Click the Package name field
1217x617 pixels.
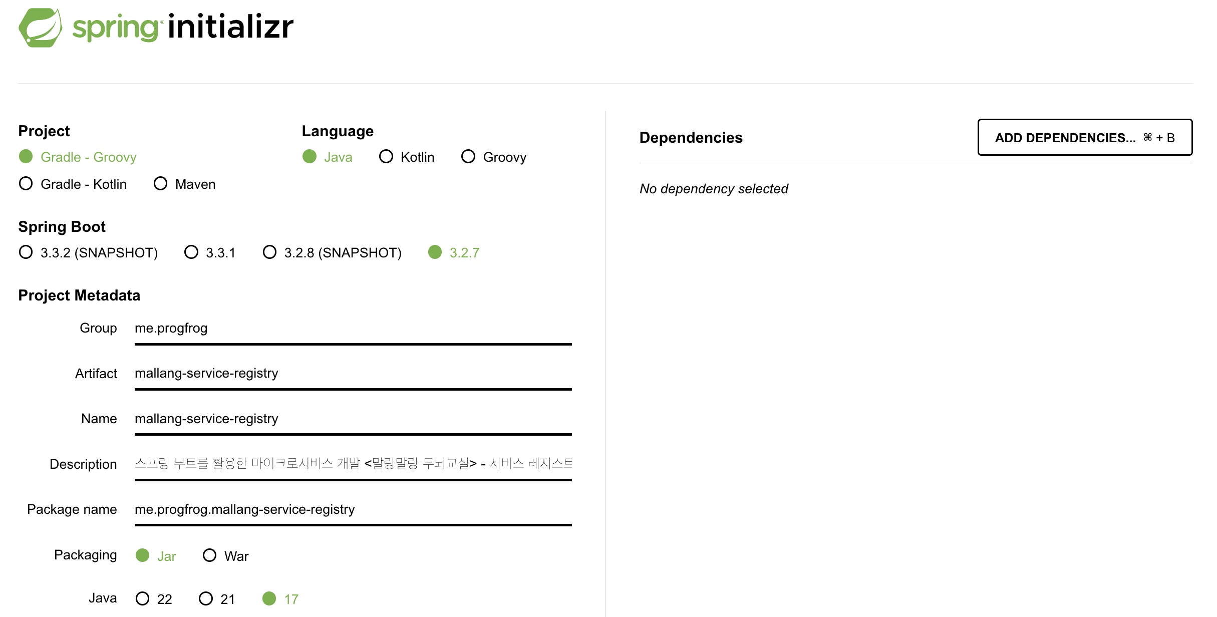coord(353,509)
